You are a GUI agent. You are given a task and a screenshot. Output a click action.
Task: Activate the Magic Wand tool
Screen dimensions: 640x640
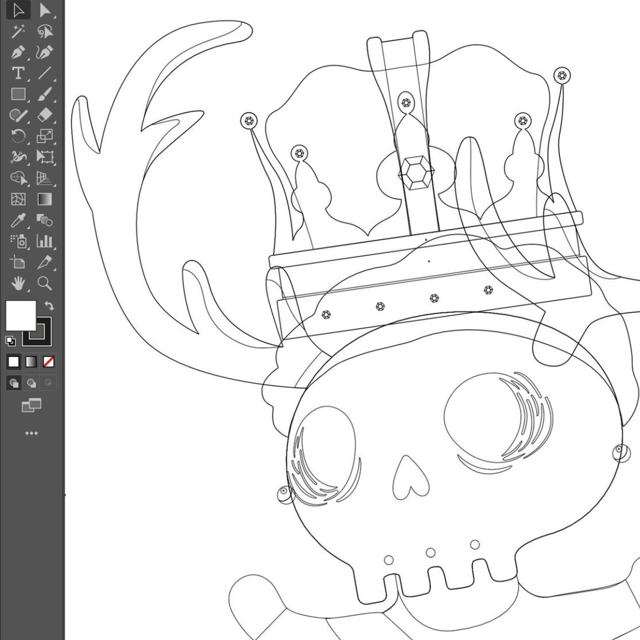[x=18, y=32]
